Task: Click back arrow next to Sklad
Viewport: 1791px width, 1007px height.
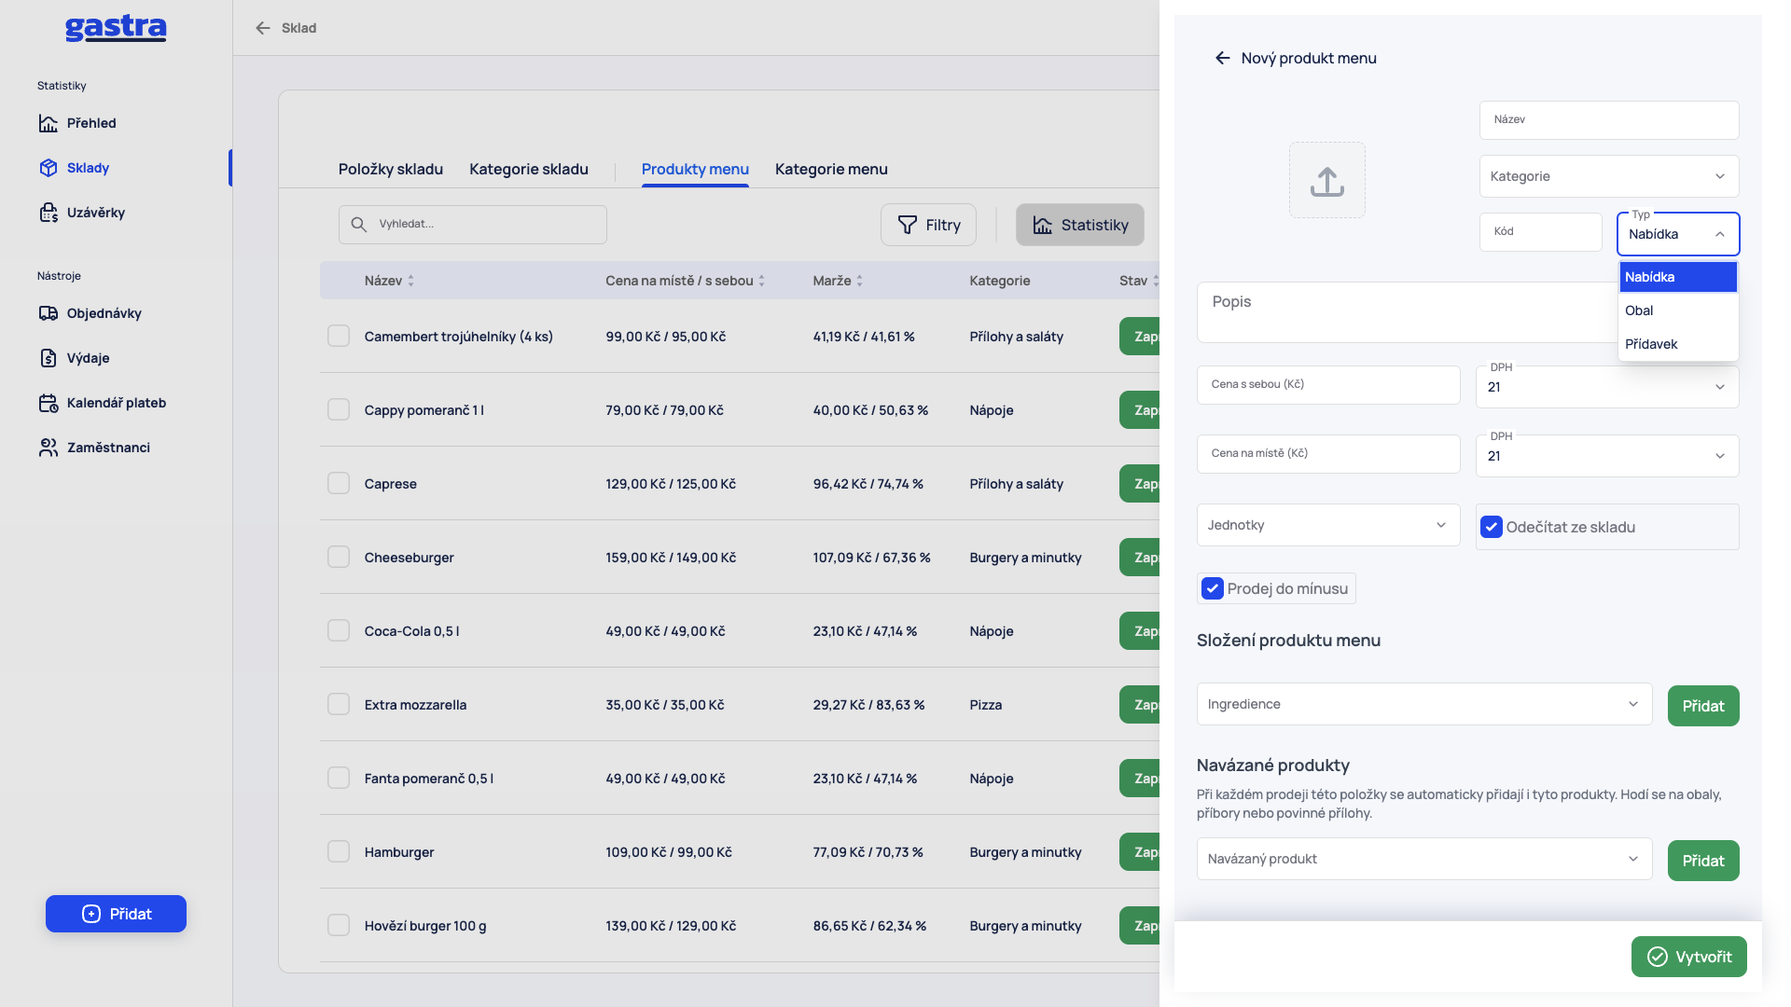Action: click(263, 28)
